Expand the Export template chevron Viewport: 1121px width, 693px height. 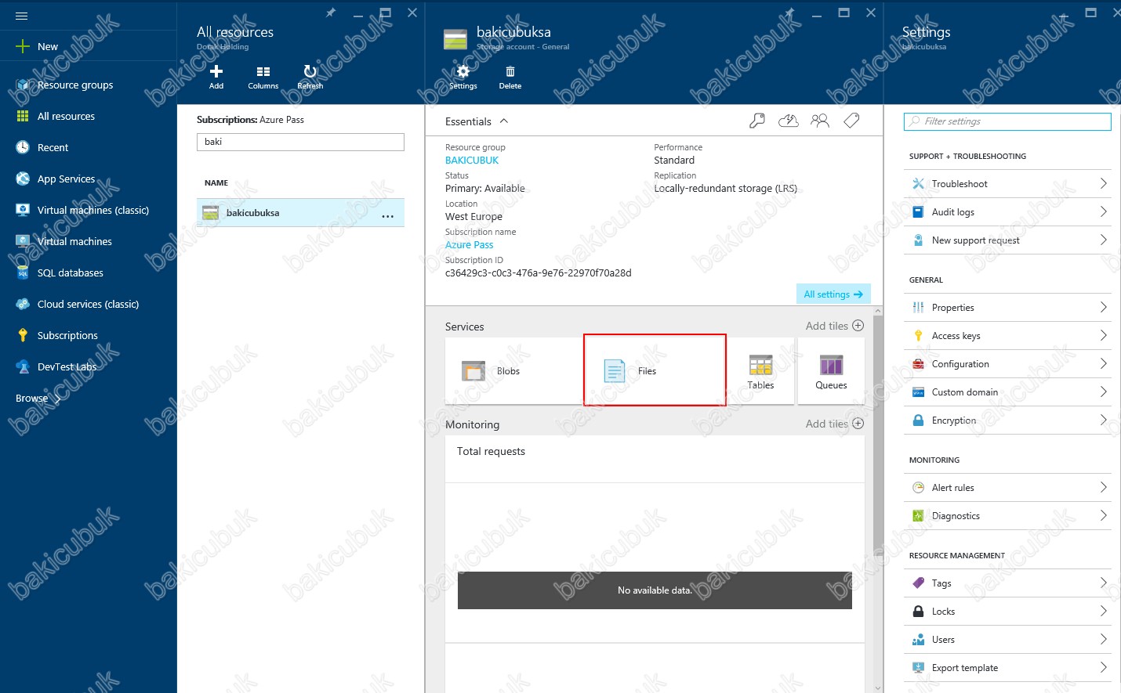(x=1103, y=668)
